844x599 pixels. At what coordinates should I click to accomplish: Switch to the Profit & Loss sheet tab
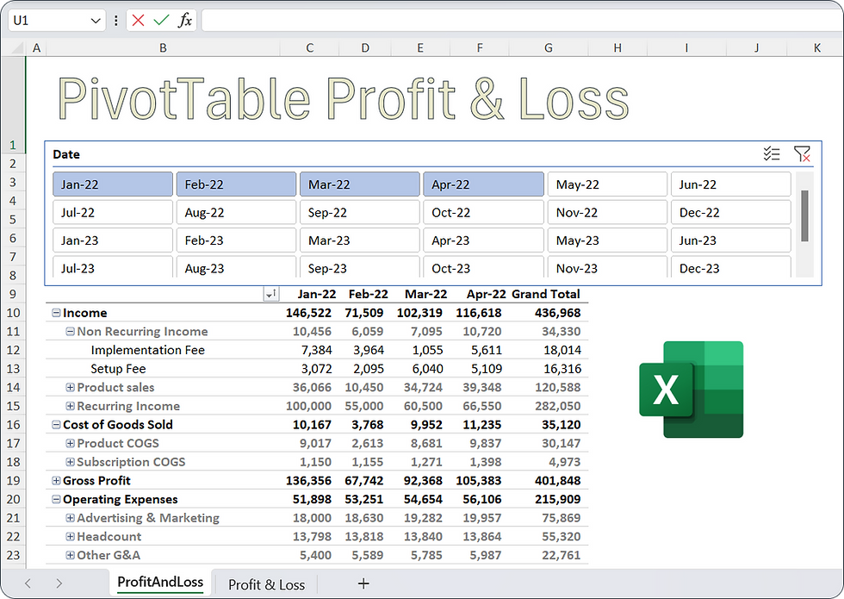point(265,583)
